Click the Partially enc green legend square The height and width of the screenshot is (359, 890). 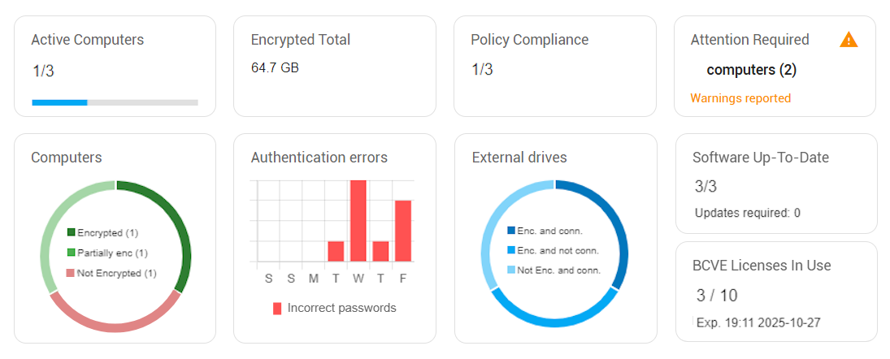click(x=71, y=253)
